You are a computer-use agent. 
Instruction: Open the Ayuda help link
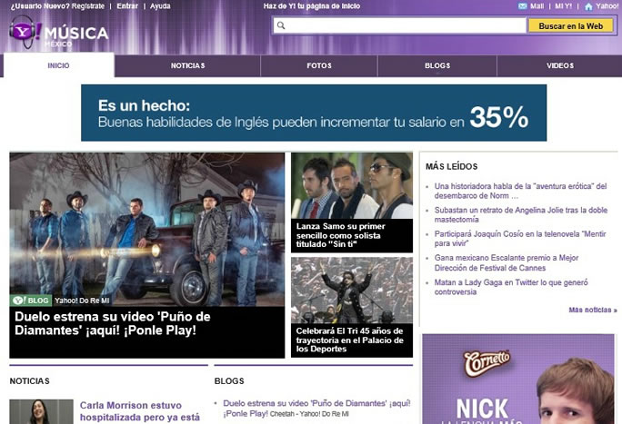pyautogui.click(x=160, y=6)
